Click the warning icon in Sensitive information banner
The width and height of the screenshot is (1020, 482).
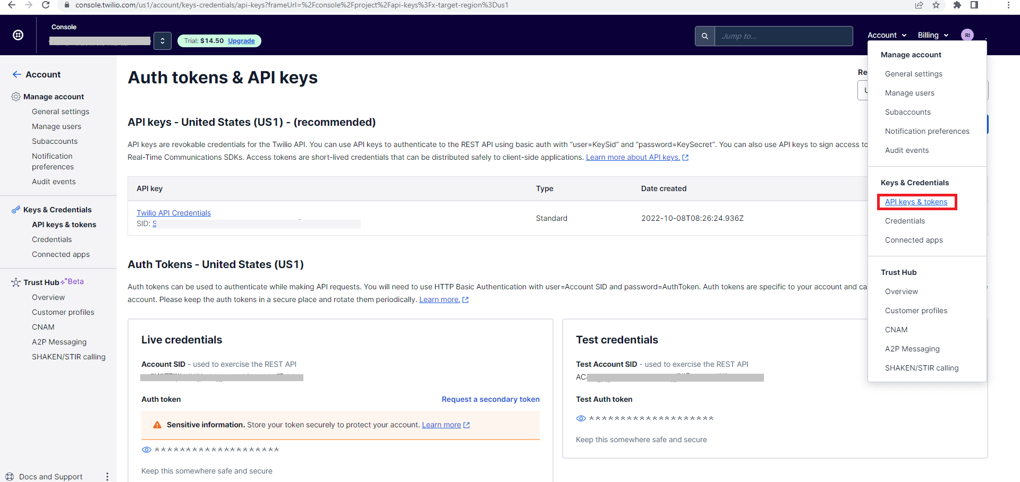157,425
